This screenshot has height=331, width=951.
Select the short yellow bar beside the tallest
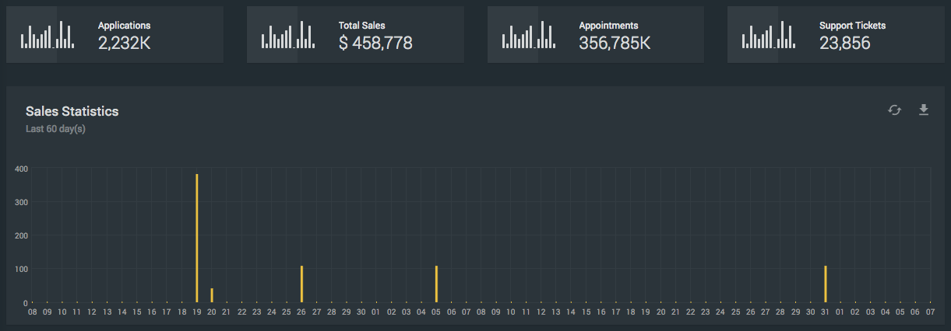coord(212,295)
